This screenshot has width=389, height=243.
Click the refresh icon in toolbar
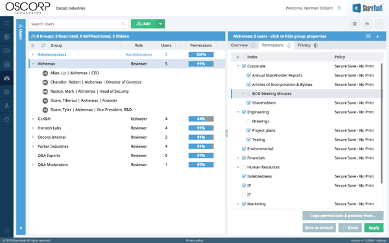point(379,24)
